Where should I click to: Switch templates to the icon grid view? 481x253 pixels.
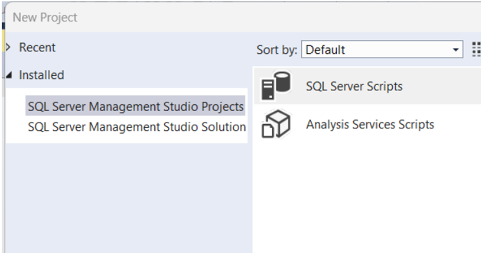tap(476, 50)
